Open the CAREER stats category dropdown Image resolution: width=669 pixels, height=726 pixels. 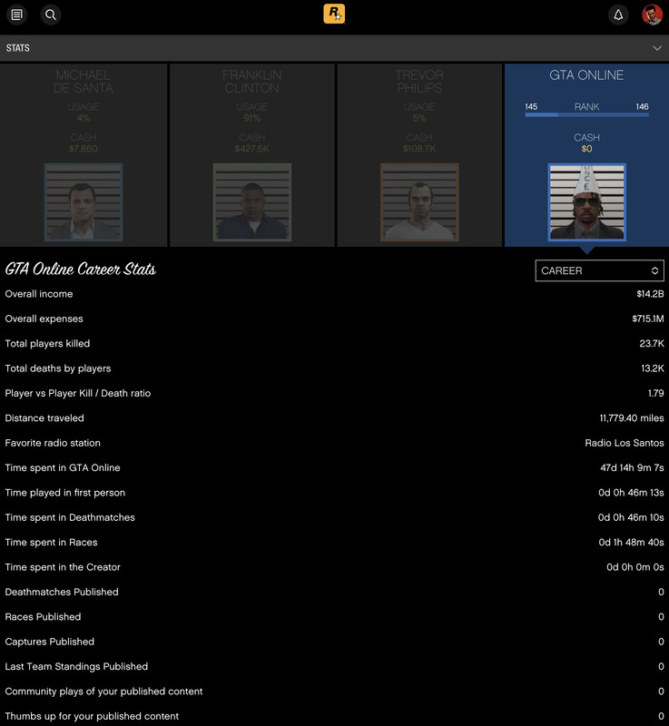pos(599,270)
